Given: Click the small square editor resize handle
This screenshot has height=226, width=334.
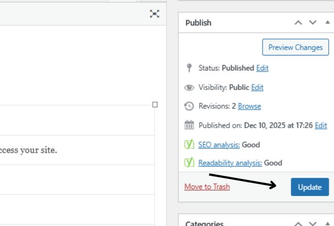Looking at the screenshot, I should [155, 105].
